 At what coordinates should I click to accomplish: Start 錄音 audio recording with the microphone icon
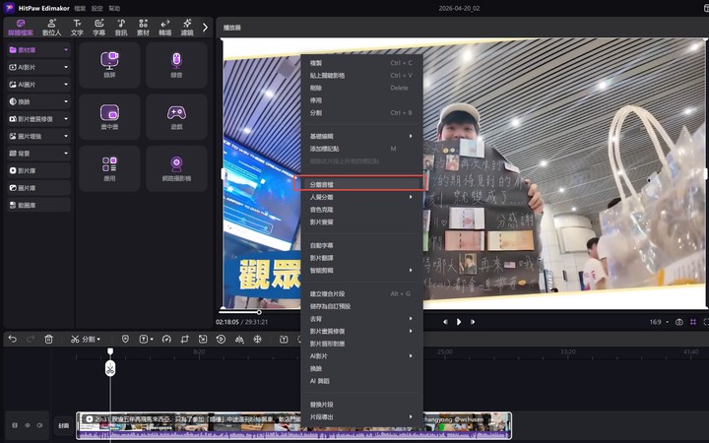coord(176,65)
